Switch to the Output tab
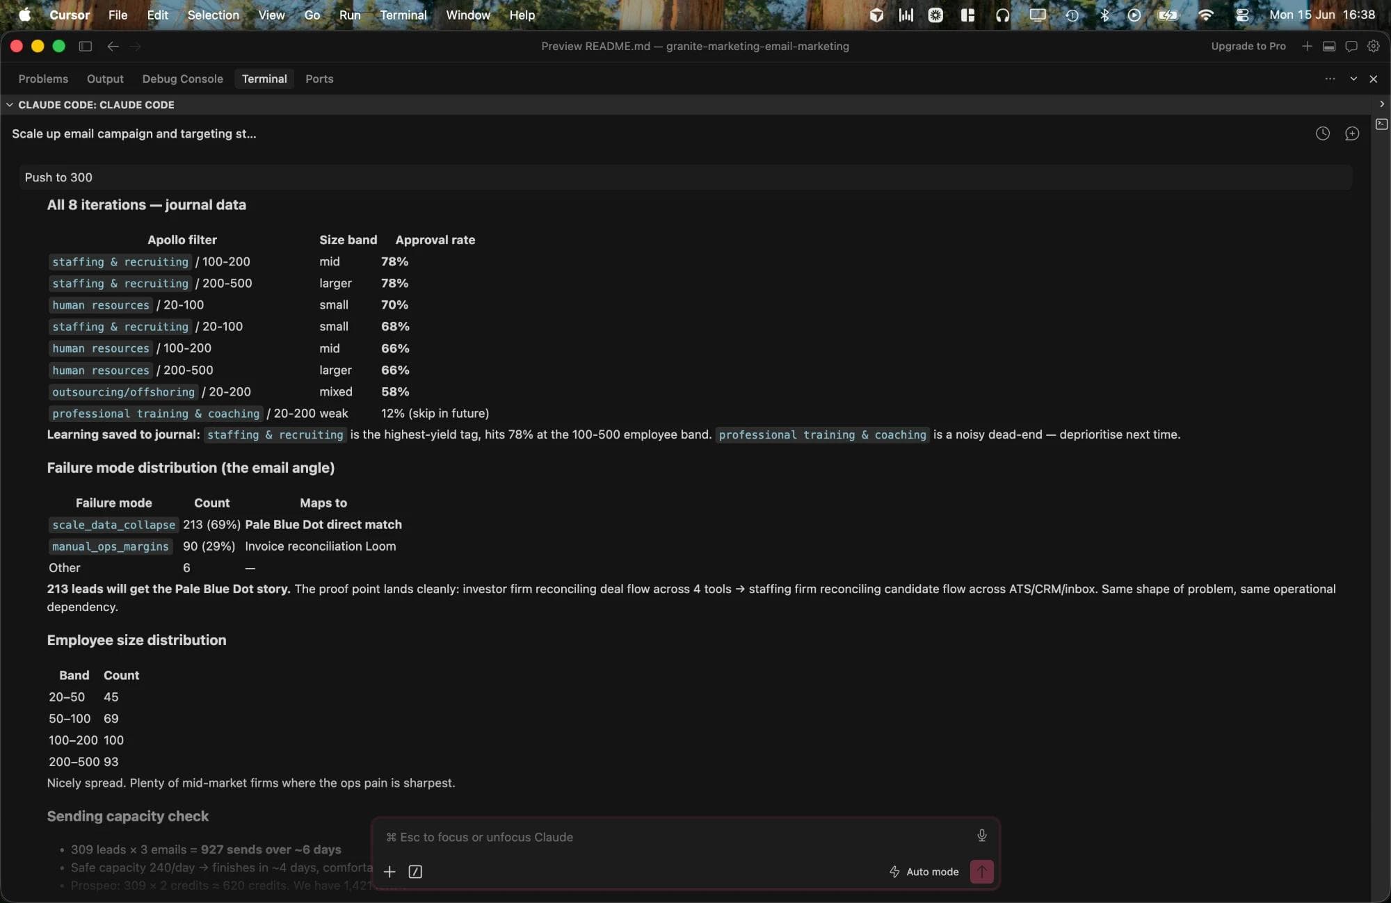The image size is (1391, 903). [105, 79]
